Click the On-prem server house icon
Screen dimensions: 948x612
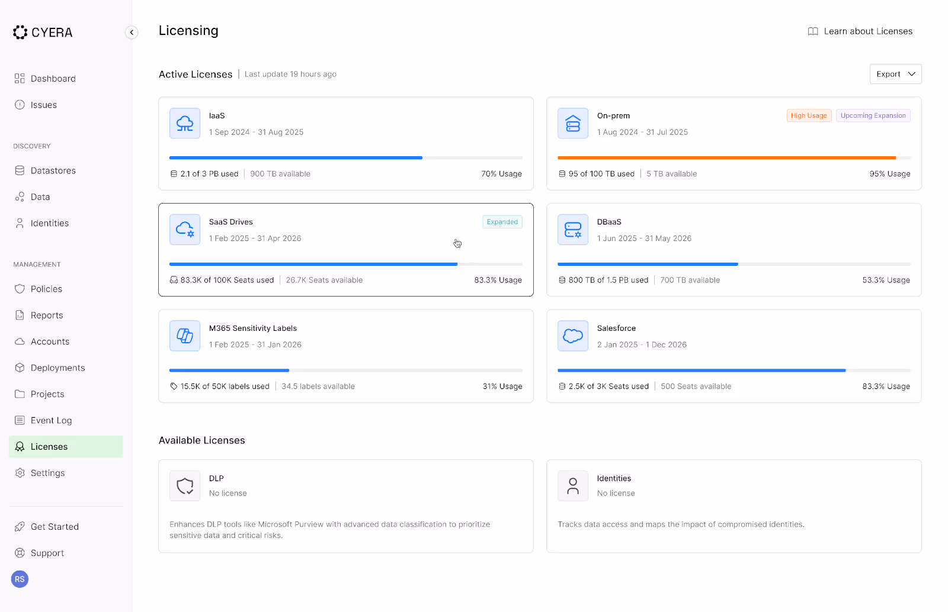click(573, 123)
